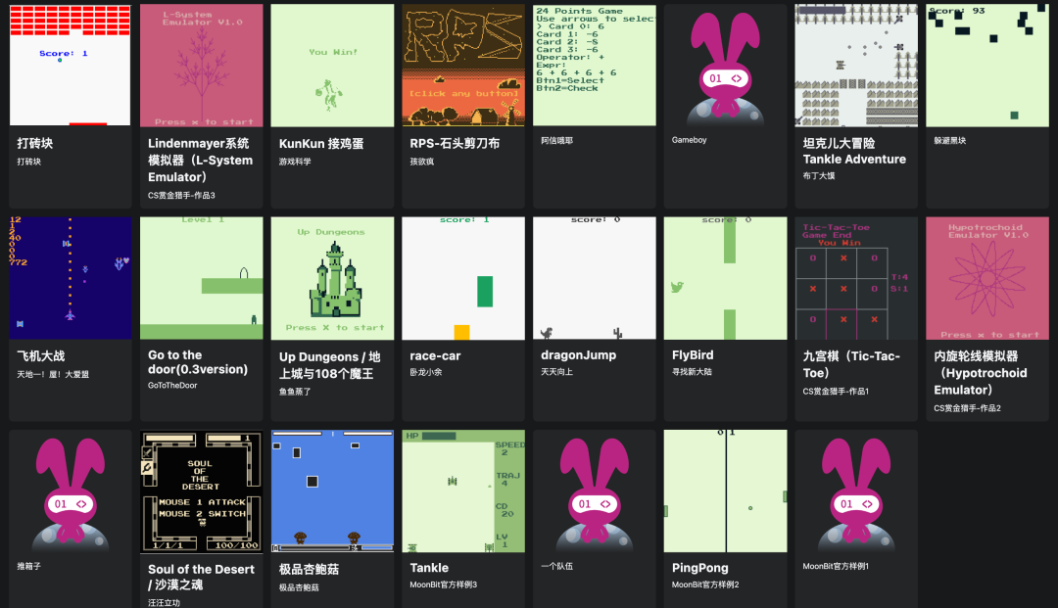Click the 躲避黑块 label text

pyautogui.click(x=949, y=141)
